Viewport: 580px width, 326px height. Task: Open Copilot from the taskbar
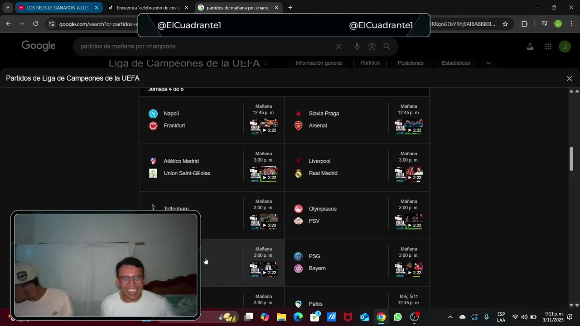(x=265, y=317)
